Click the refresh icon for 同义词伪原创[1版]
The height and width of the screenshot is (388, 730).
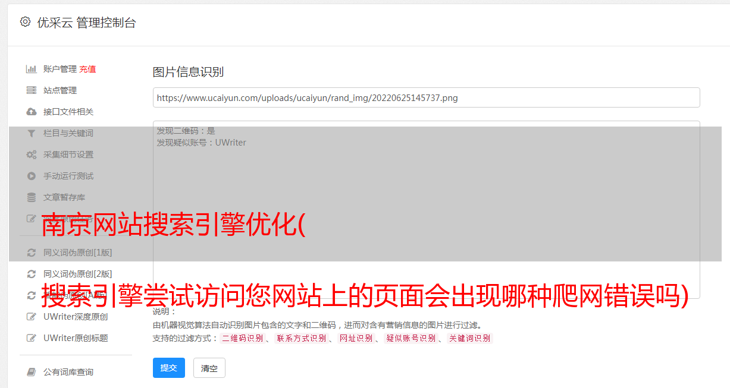coord(32,253)
